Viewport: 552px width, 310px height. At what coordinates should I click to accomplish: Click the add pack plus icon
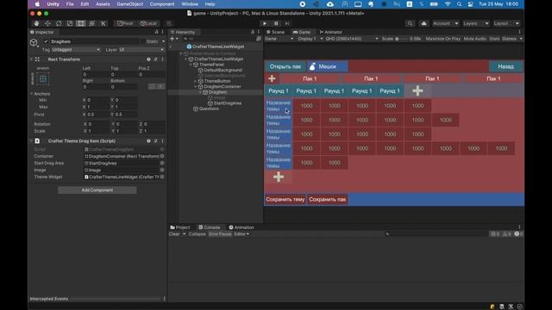tap(272, 78)
